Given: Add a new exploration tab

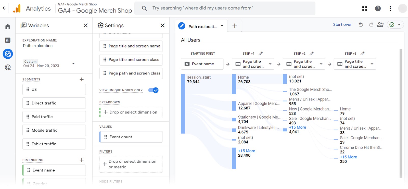Looking at the screenshot, I should tap(235, 26).
